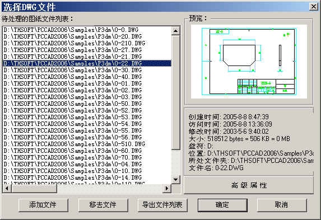Open 高级属性 advanced properties

click(249, 185)
